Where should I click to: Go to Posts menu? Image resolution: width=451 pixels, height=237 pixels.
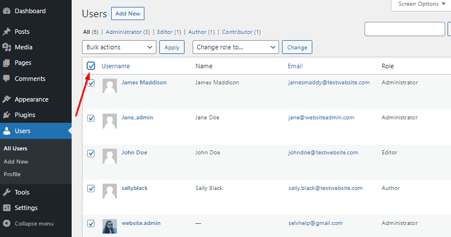coord(22,32)
